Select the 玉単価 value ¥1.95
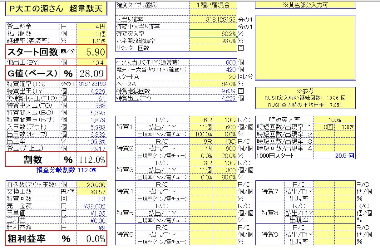Image resolution: width=380 pixels, height=250 pixels. click(91, 213)
